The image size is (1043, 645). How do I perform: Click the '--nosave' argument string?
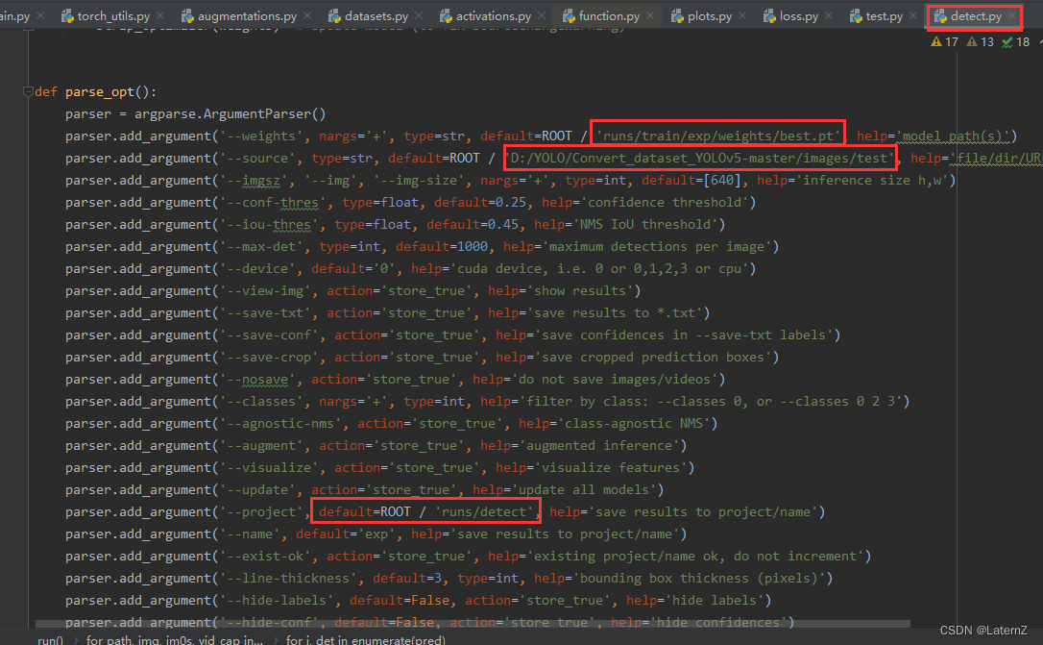[257, 379]
